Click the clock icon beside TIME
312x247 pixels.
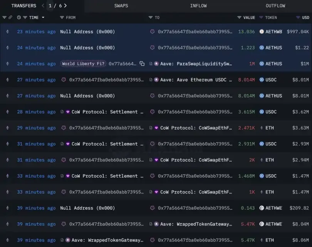pos(19,18)
